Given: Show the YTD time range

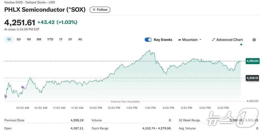Looking at the screenshot, I should [x=50, y=39].
